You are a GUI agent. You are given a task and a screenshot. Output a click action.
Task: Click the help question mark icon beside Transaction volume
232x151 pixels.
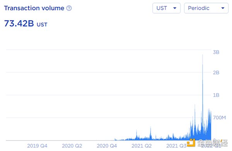[x=69, y=8]
